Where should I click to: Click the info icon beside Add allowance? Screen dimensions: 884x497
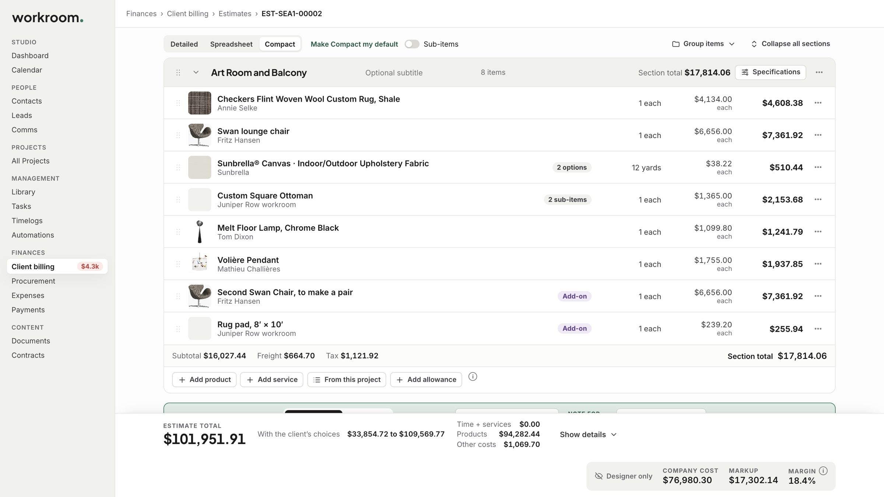coord(473,377)
